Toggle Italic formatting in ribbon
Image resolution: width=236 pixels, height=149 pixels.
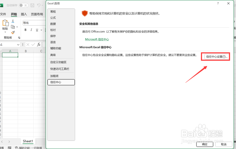(31, 30)
